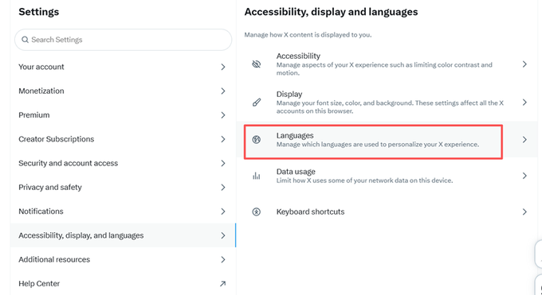Open the Monetization settings section

123,91
